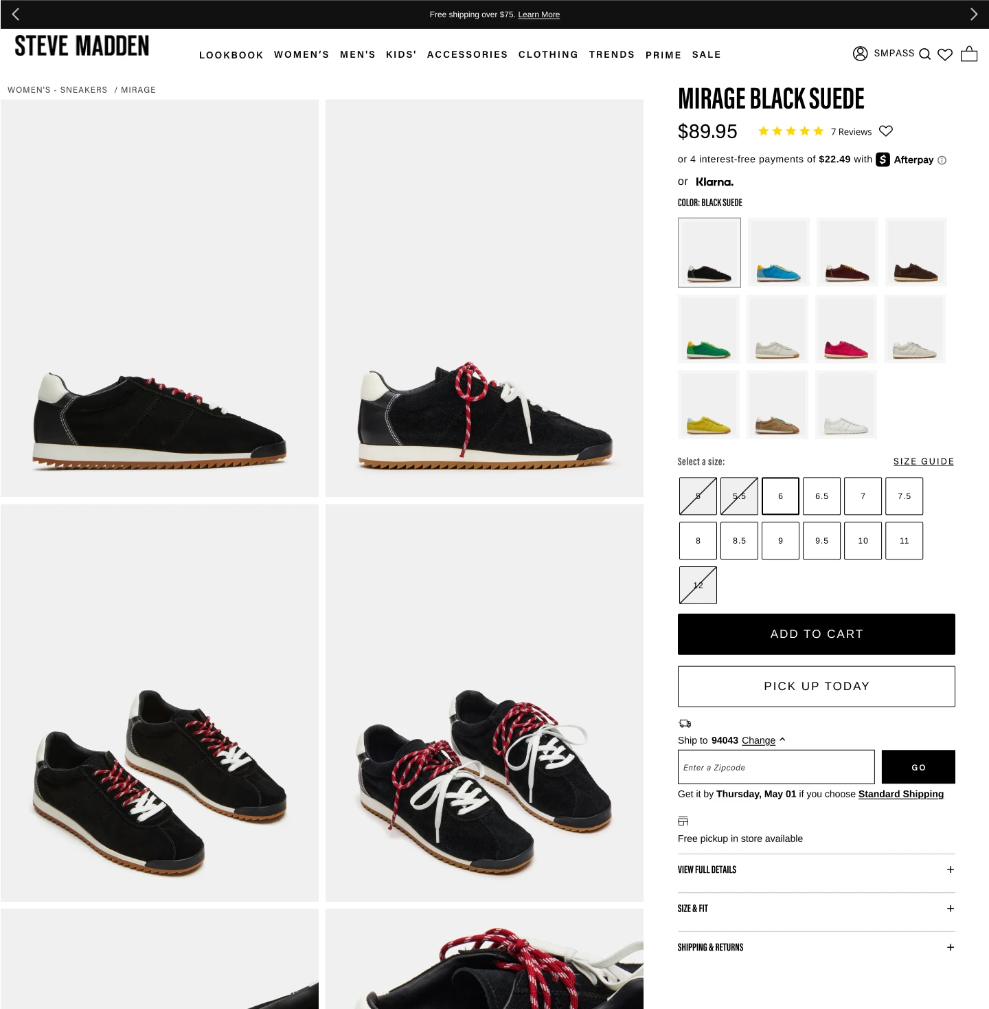Select size 9
The width and height of the screenshot is (989, 1009).
[780, 541]
